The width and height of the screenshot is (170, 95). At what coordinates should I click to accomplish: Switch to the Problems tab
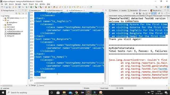(x=113, y=11)
